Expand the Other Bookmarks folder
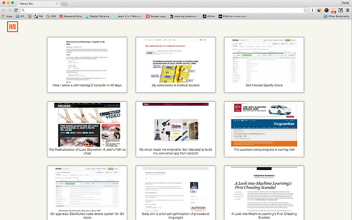352x220 pixels. [337, 16]
